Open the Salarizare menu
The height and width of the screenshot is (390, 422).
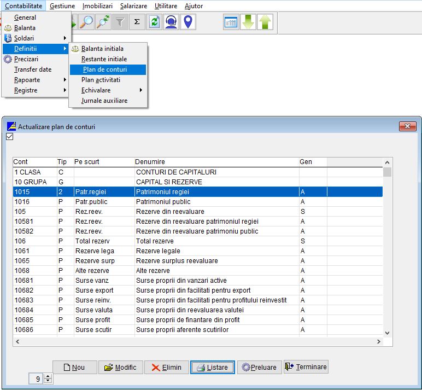[x=133, y=5]
